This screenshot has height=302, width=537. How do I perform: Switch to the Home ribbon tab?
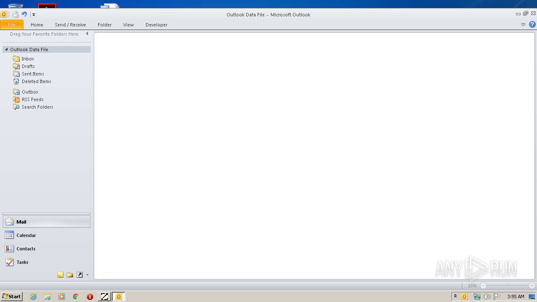37,25
